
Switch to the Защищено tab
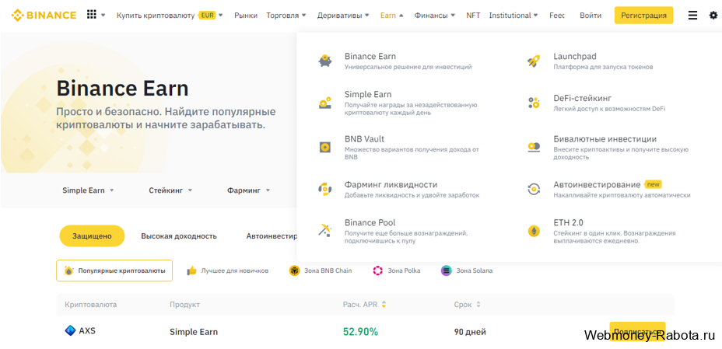(92, 236)
